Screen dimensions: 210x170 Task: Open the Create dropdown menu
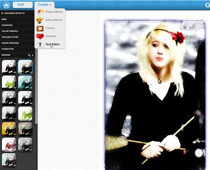(x=44, y=5)
